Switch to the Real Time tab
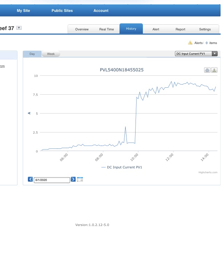Viewport: 223px width, 255px height. click(x=107, y=29)
